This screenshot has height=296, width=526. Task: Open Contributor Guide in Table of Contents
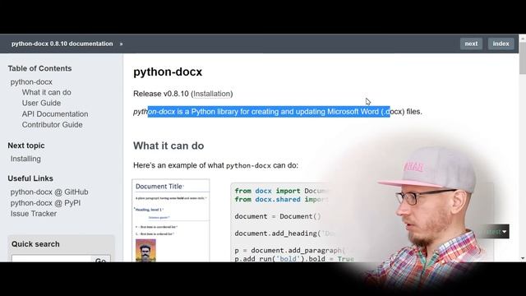pyautogui.click(x=52, y=125)
